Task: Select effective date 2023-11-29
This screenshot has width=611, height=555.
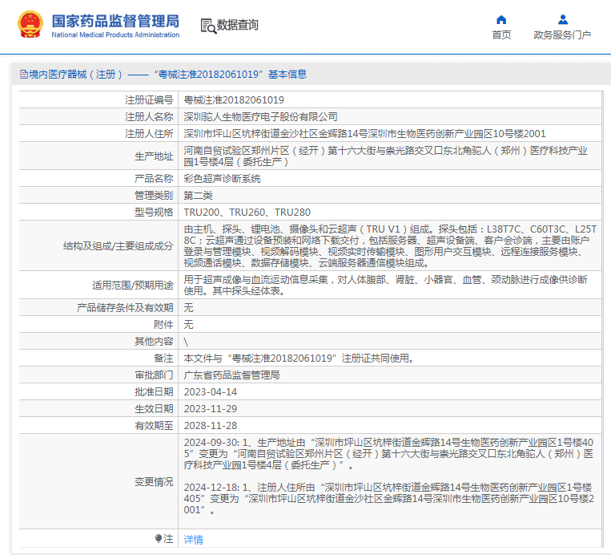Action: 211,409
